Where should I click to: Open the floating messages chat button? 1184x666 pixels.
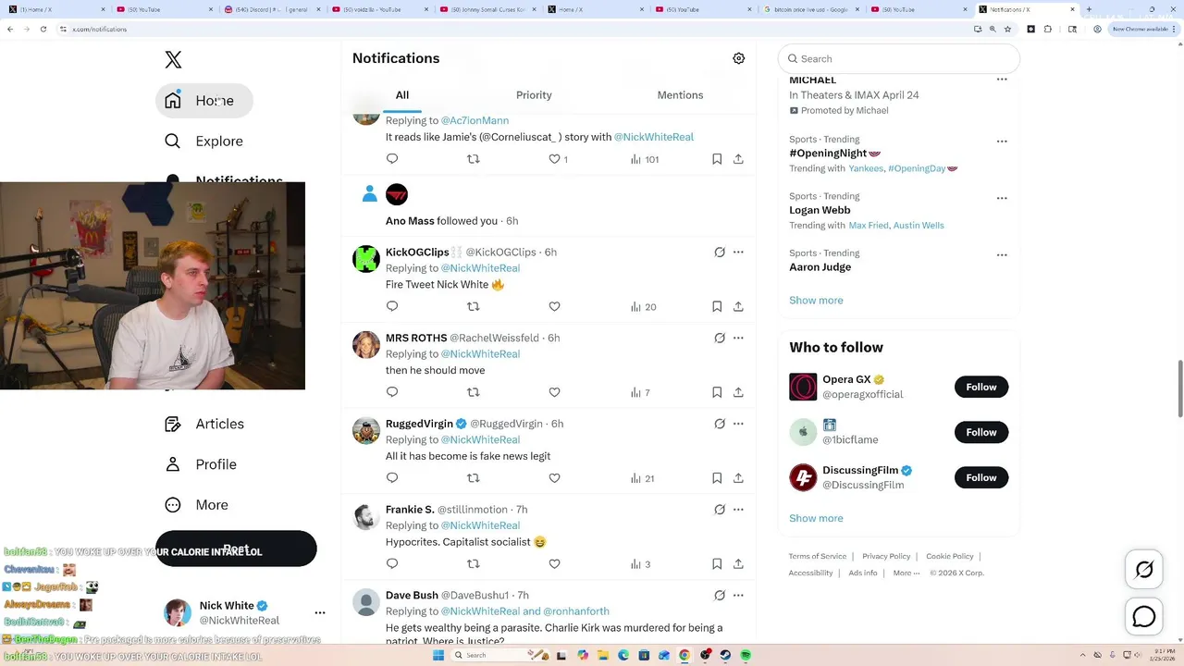click(x=1144, y=616)
